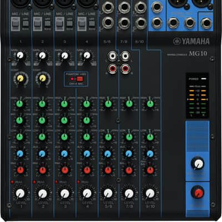This screenshot has width=222, height=222.
Task: Point at the MG10 model label
Action: [198, 54]
